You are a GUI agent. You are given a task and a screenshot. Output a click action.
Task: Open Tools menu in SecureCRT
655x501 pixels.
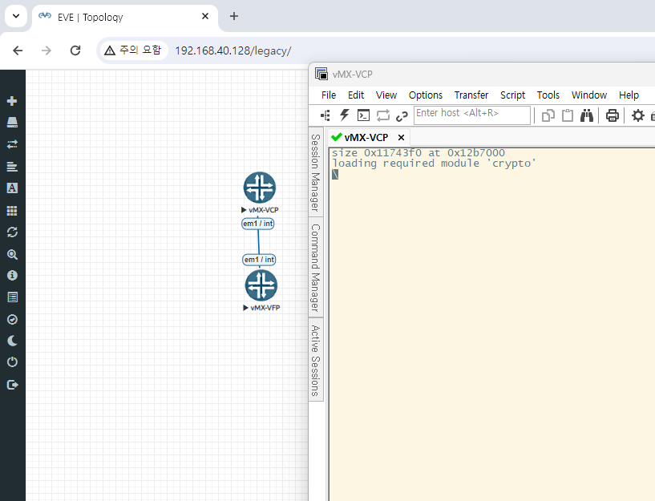point(548,95)
